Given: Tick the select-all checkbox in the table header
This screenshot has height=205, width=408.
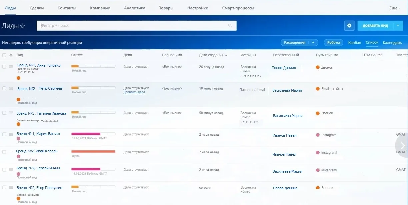Looking at the screenshot, I should pos(4,55).
